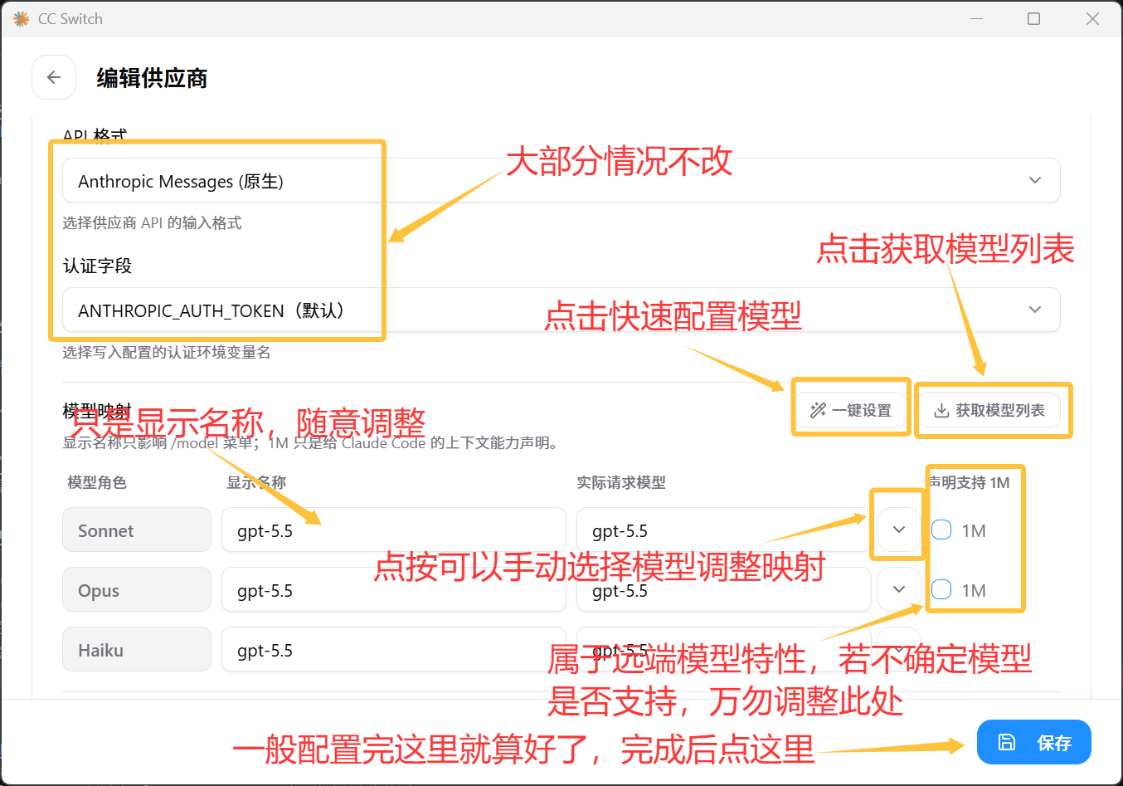Click the CC Switch window title text
The image size is (1123, 786).
[x=70, y=19]
